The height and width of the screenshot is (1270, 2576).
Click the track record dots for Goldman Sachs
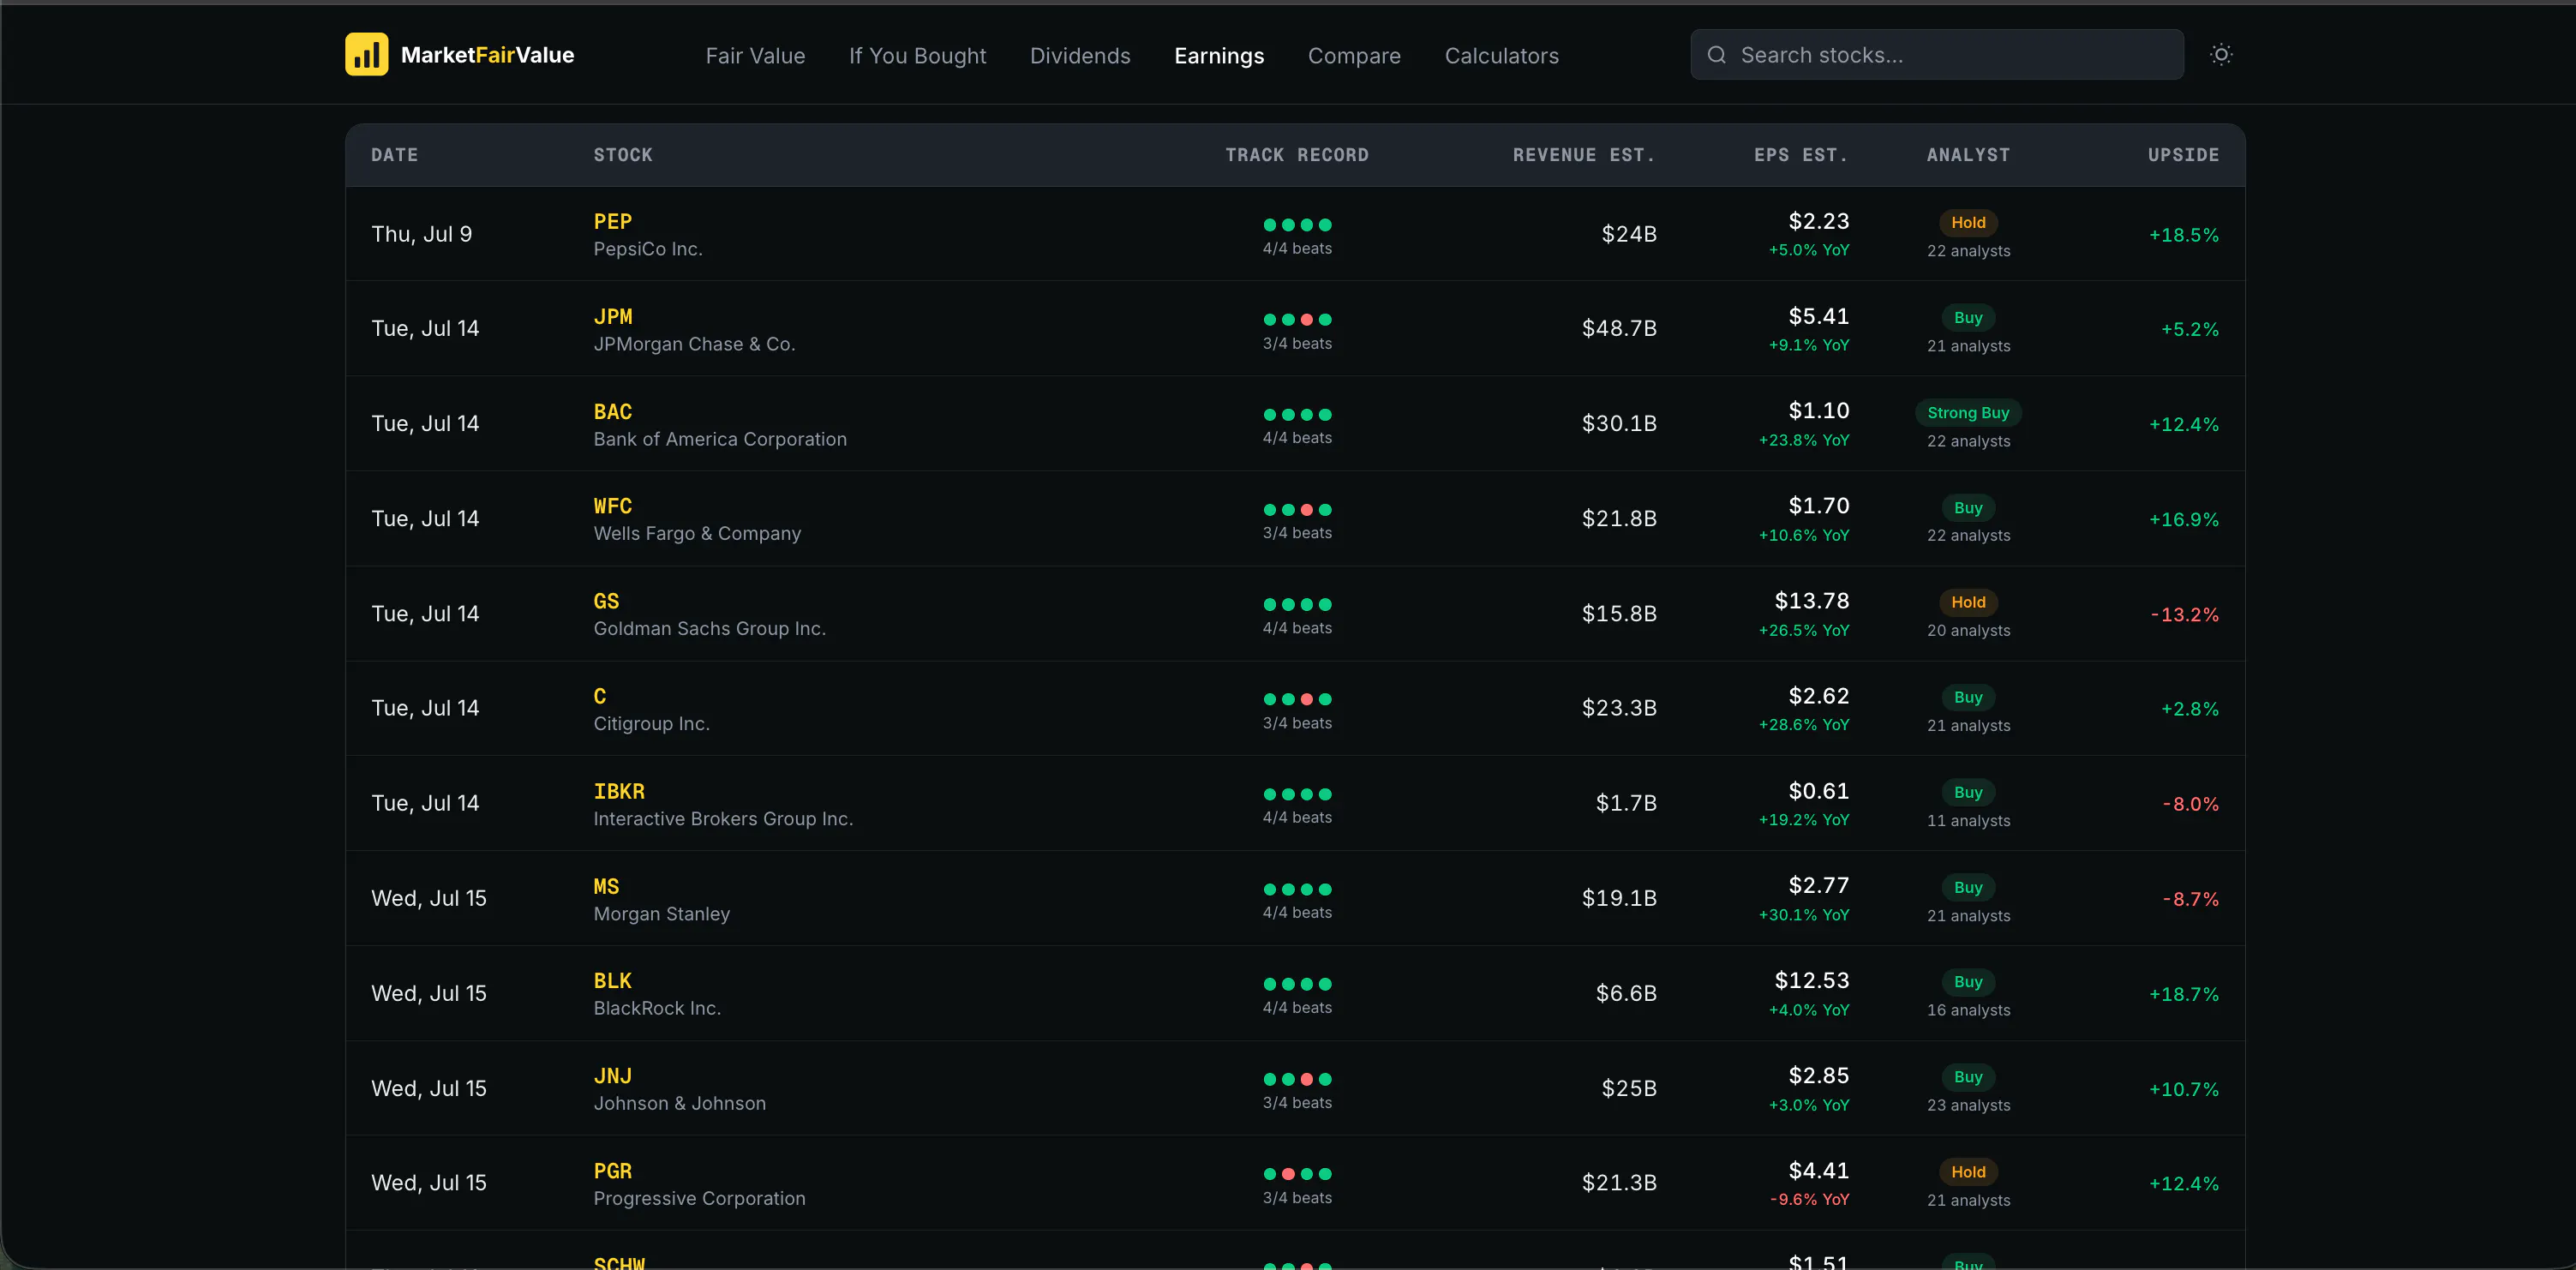pyautogui.click(x=1297, y=604)
